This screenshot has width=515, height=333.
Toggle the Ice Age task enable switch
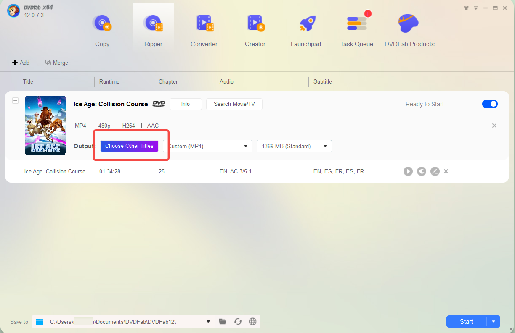[490, 104]
